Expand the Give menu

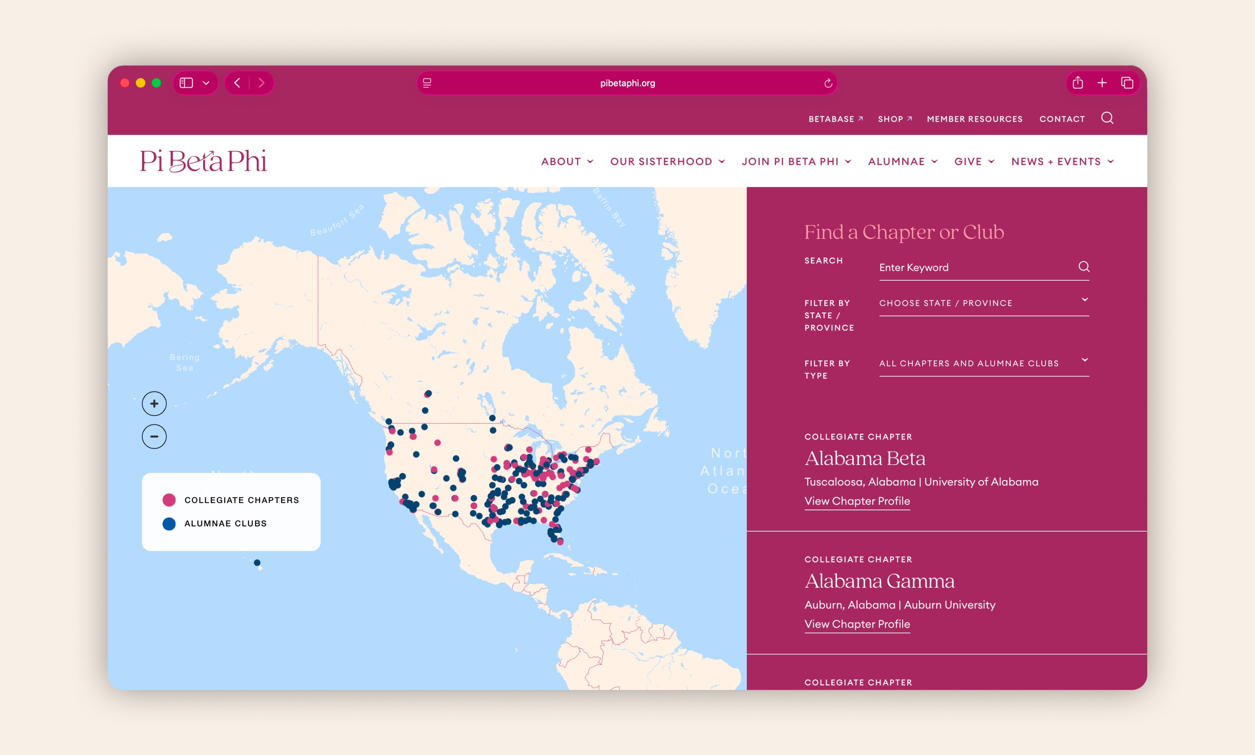[x=974, y=161]
